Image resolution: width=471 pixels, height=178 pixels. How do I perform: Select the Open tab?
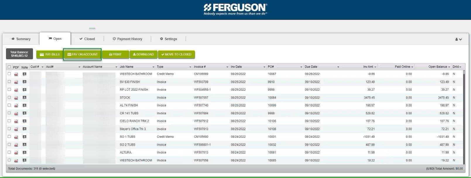point(55,39)
